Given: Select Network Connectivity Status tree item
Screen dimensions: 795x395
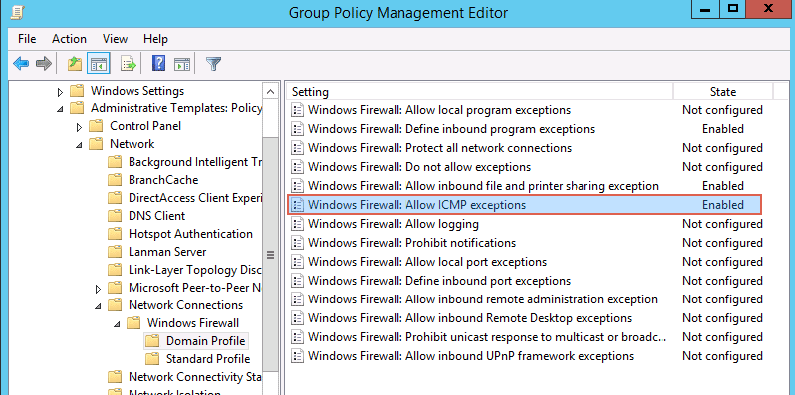Looking at the screenshot, I should click(x=195, y=377).
